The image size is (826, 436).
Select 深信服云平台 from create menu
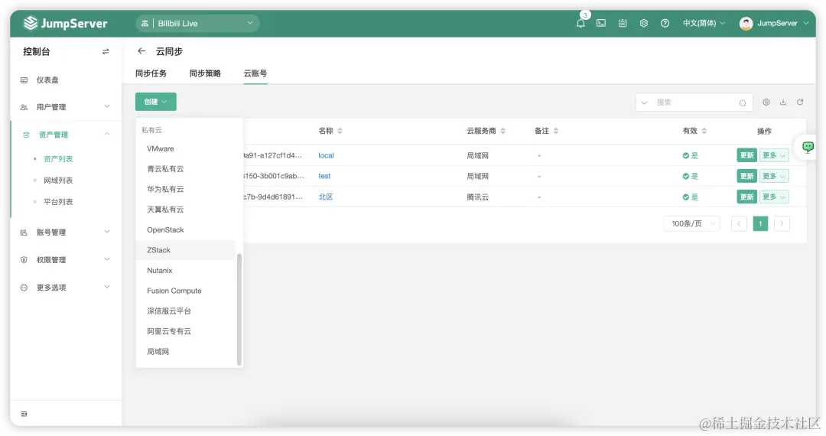coord(186,311)
